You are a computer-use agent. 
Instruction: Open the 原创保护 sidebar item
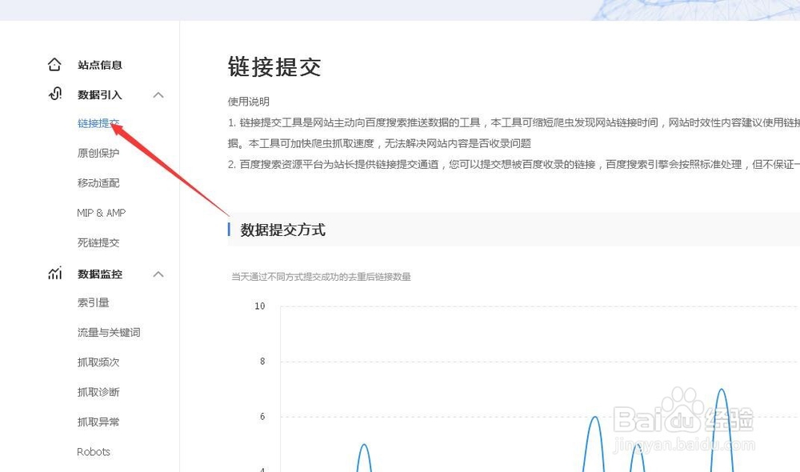tap(98, 153)
